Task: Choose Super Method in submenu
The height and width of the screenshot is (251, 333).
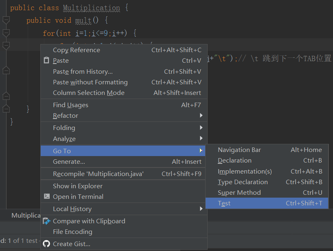Action: [267, 193]
